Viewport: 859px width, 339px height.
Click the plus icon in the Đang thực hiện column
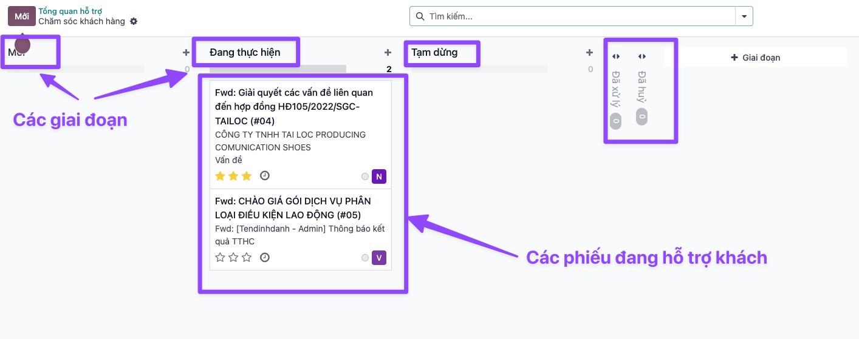[388, 53]
